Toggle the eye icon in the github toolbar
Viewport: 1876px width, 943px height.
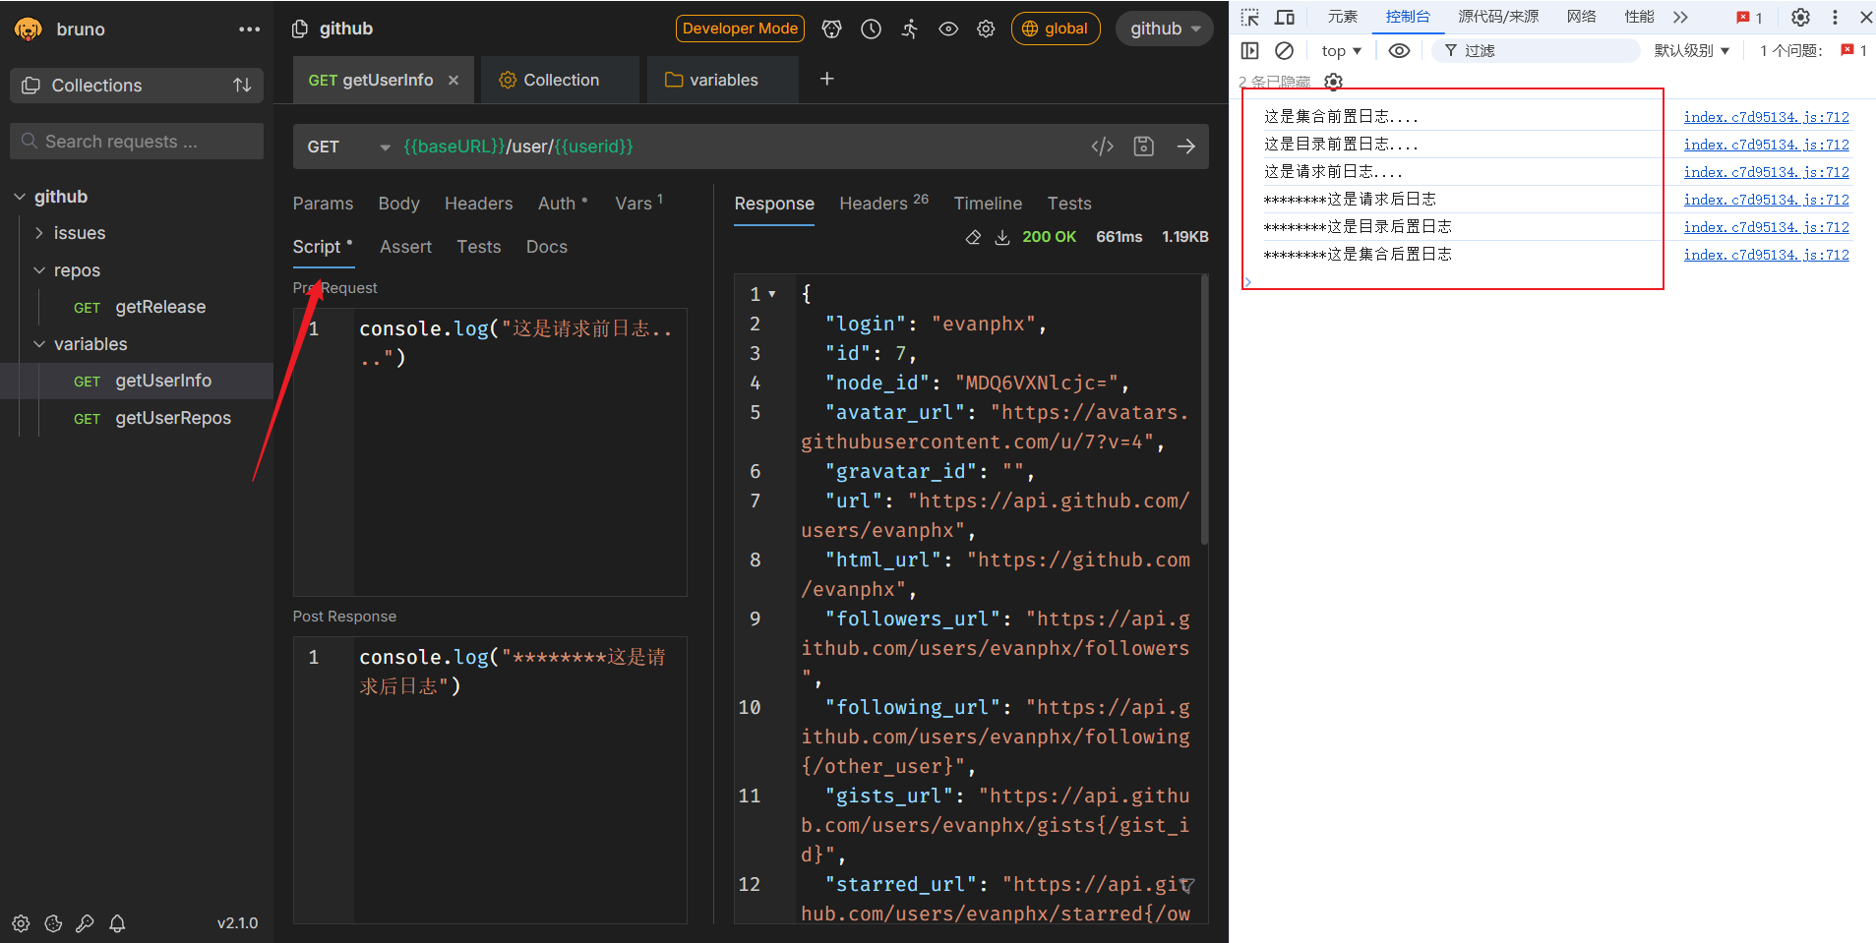click(x=948, y=29)
